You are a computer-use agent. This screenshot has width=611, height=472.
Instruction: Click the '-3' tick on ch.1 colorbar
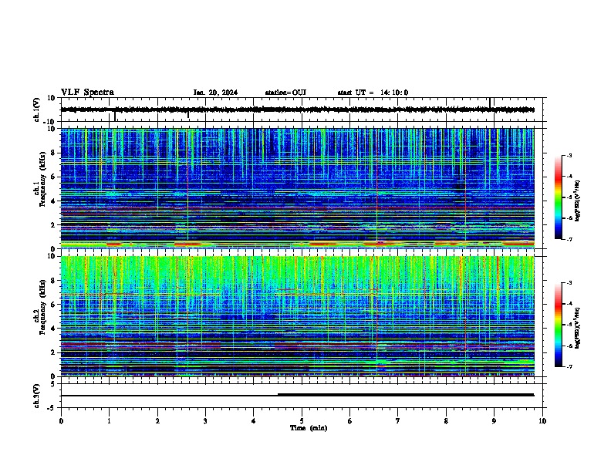pos(569,155)
